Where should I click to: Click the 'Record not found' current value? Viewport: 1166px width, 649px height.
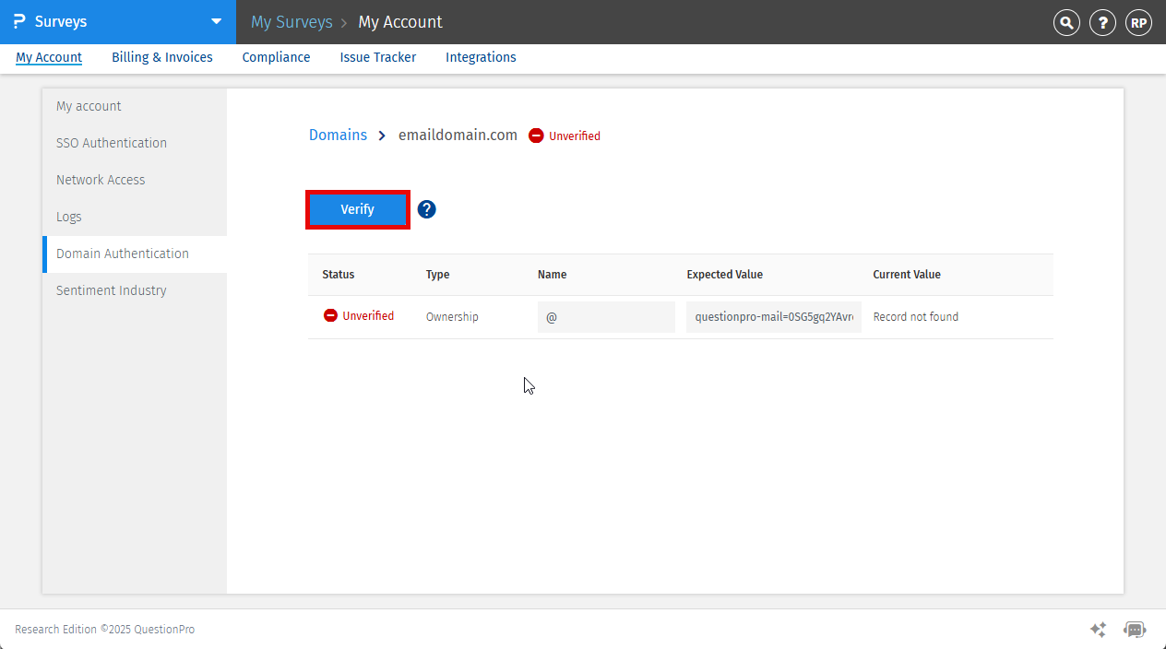916,316
